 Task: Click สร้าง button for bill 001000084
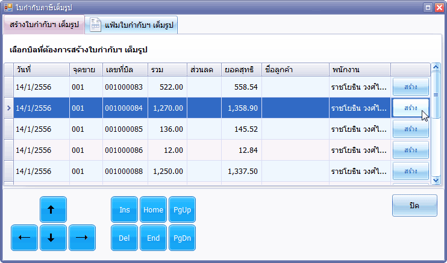pyautogui.click(x=410, y=108)
